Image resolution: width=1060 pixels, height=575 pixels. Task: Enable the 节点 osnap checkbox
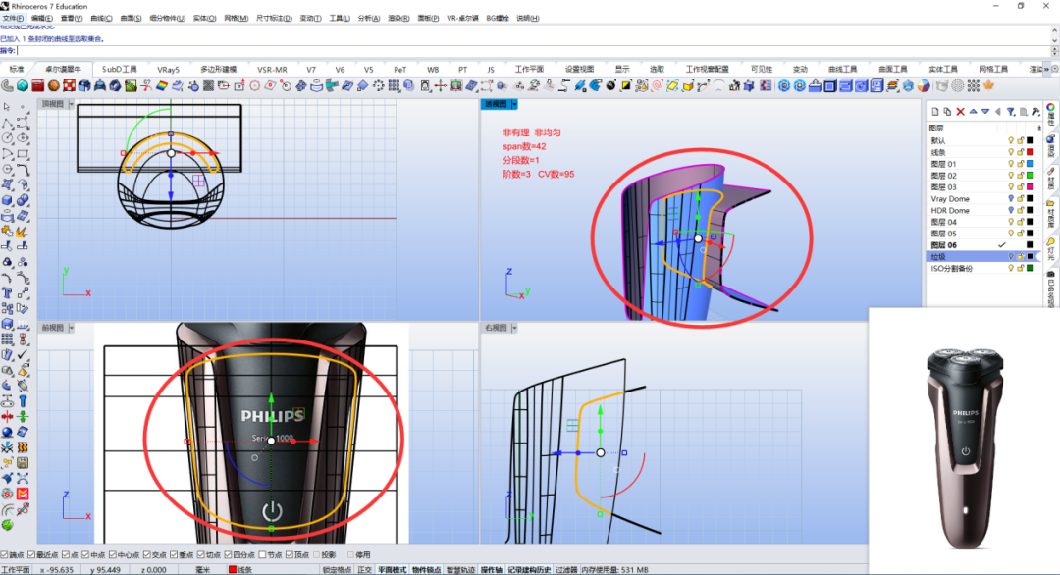(x=262, y=555)
